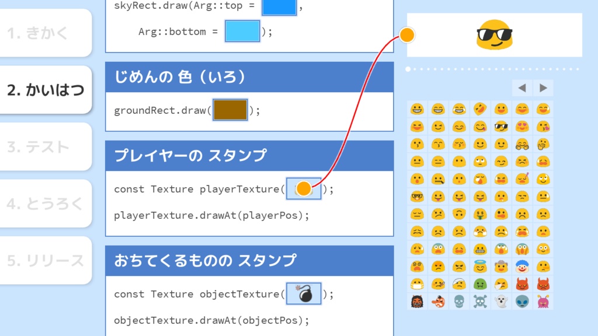The image size is (598, 336).
Task: Pick the heart-eyes emoji in the grid
Action: (x=522, y=127)
